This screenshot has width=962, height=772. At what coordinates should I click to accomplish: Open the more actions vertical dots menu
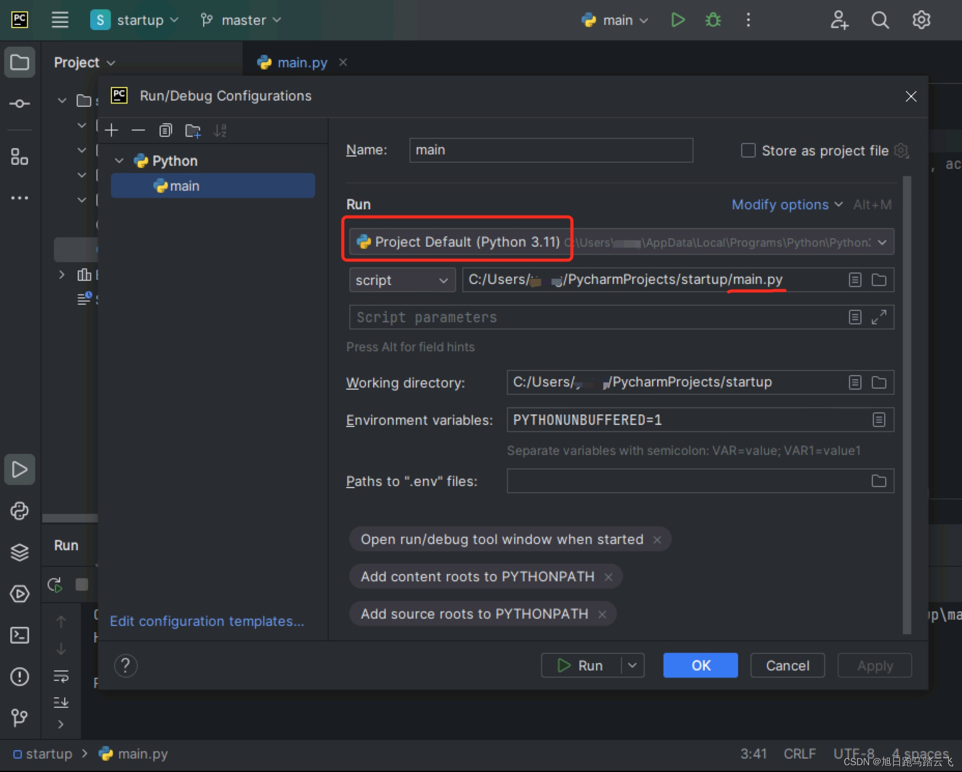tap(748, 20)
